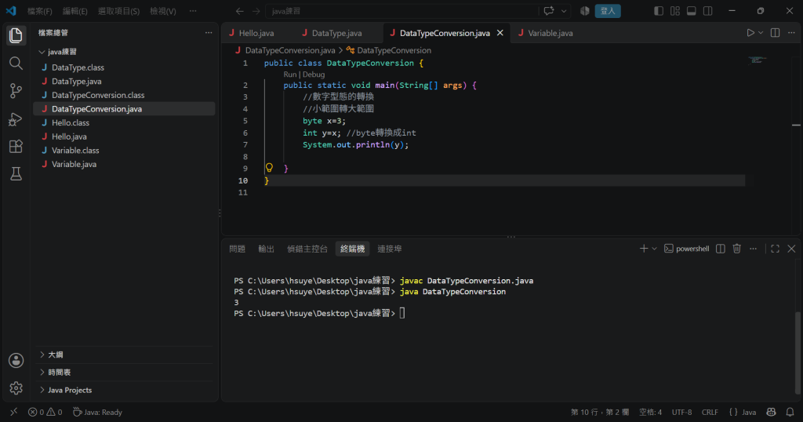This screenshot has height=422, width=803.
Task: Open the run button dropdown arrow
Action: 761,33
